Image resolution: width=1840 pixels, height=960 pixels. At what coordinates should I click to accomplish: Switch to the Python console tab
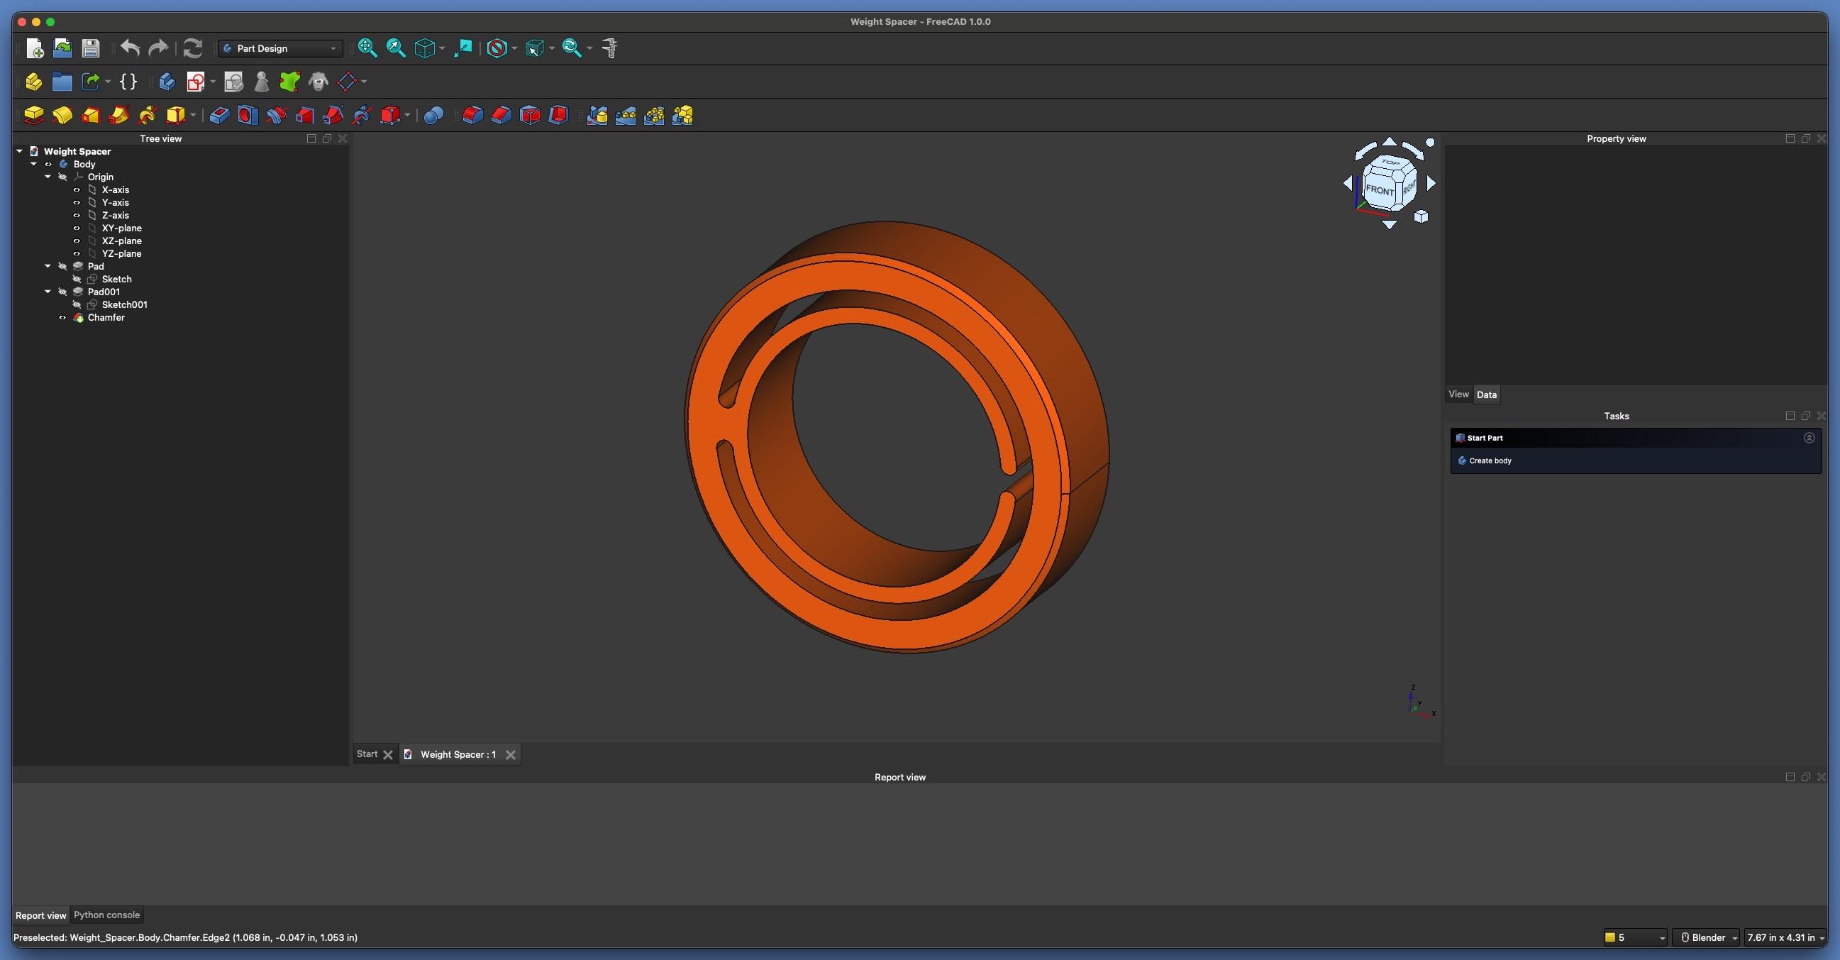click(106, 915)
